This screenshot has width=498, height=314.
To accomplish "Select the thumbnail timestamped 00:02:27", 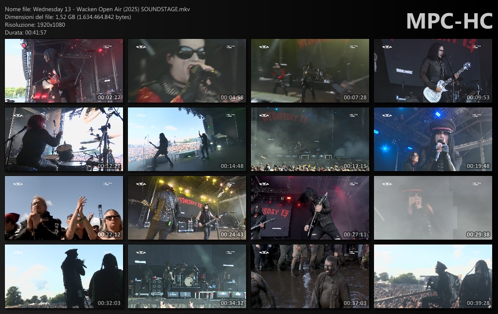I will point(64,71).
